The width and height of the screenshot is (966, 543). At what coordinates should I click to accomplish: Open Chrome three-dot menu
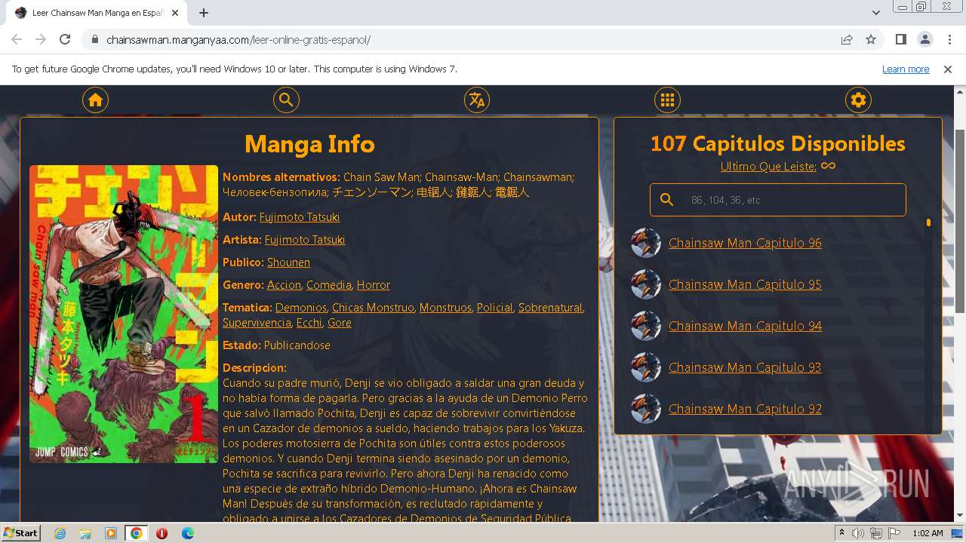pyautogui.click(x=949, y=39)
